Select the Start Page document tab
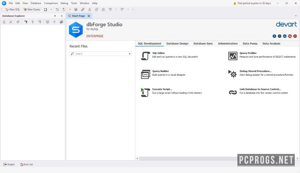The width and height of the screenshot is (300, 173). point(79,16)
